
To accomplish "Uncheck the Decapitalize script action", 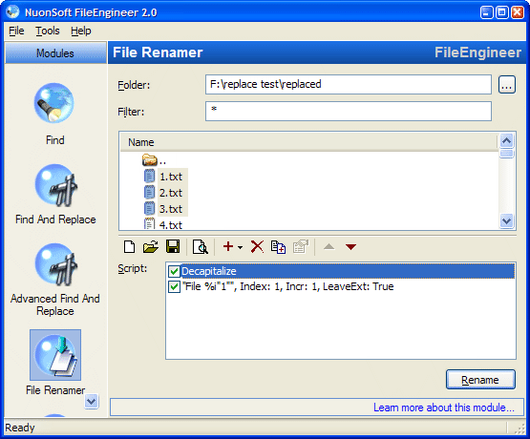I will (x=174, y=271).
